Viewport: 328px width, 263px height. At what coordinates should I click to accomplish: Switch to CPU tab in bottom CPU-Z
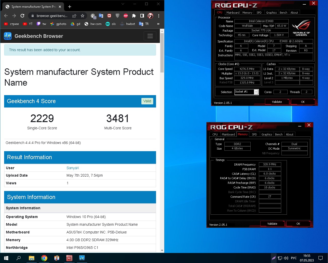point(215,134)
